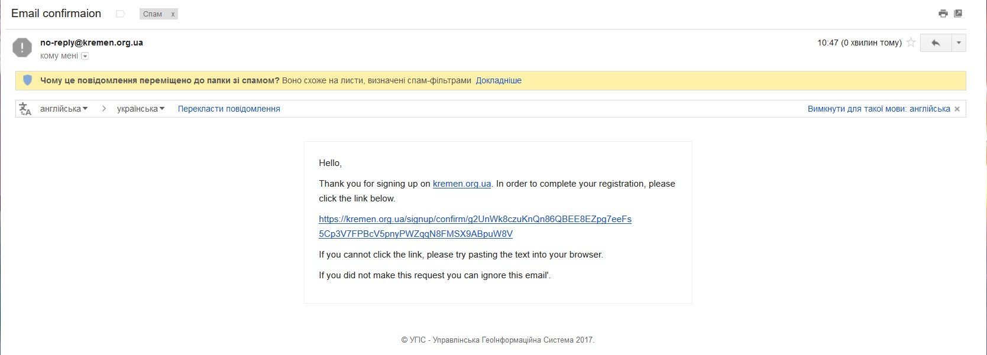Image resolution: width=987 pixels, height=355 pixels.
Task: Click the translate icon in the language bar
Action: pos(25,109)
